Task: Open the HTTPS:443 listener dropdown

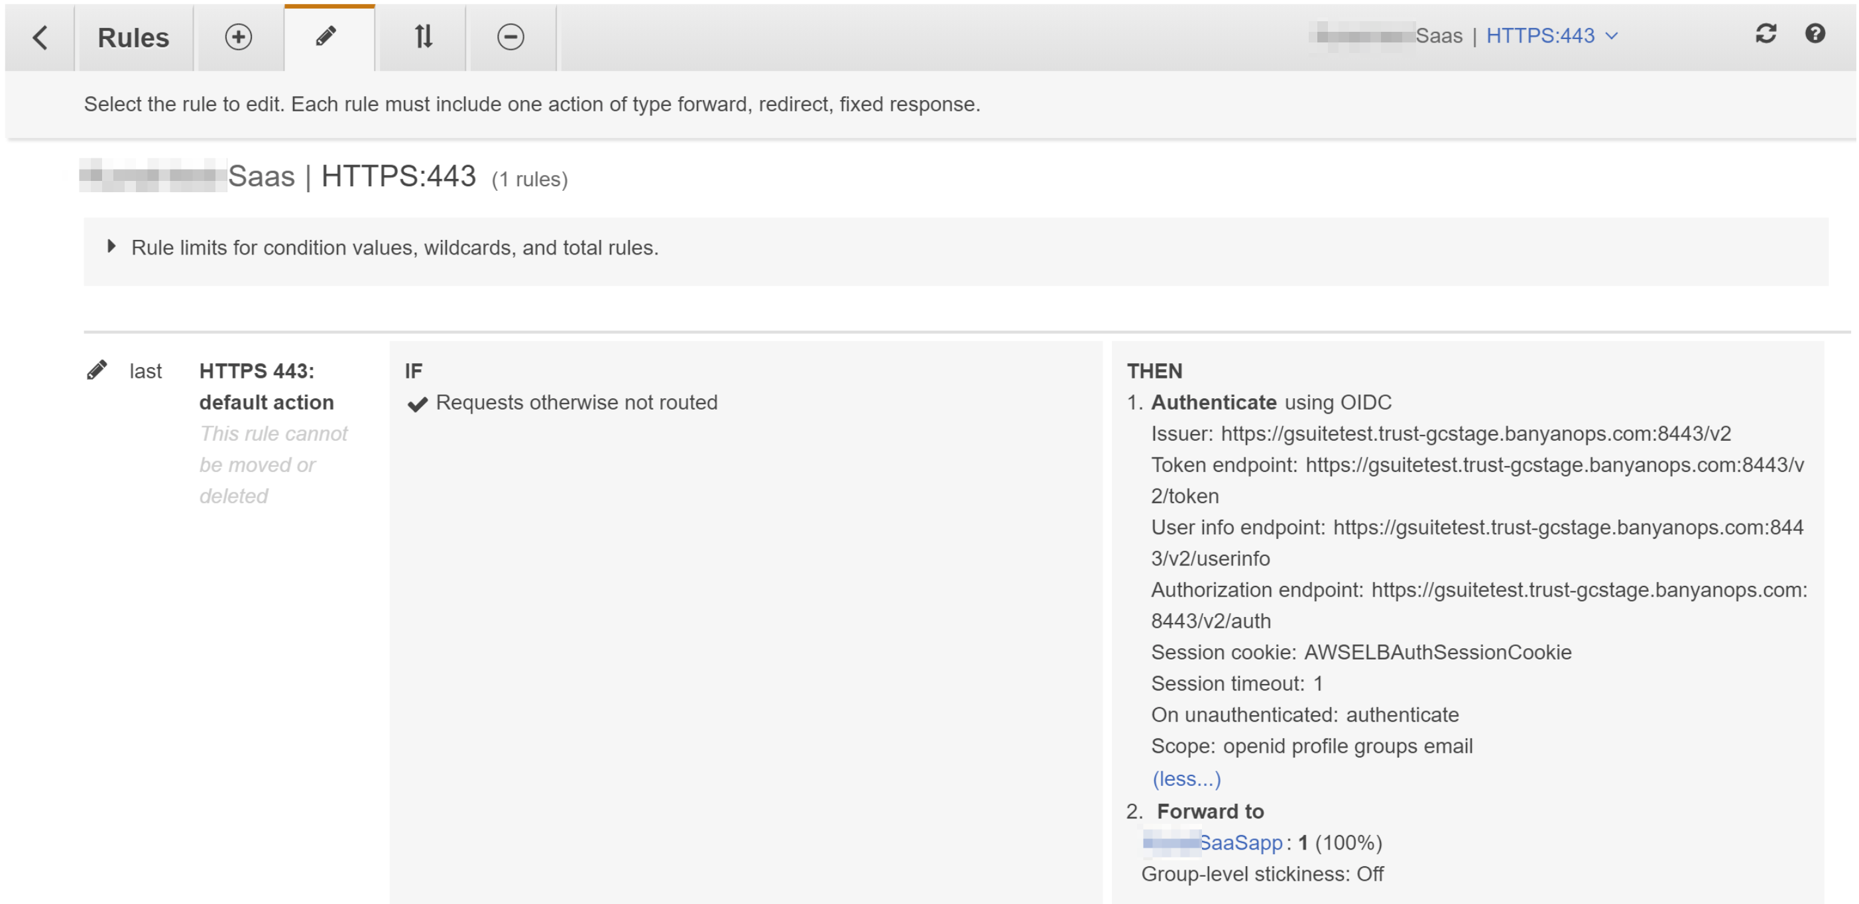Action: 1611,36
